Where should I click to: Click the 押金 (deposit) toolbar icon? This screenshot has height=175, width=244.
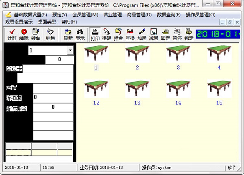click(x=118, y=35)
